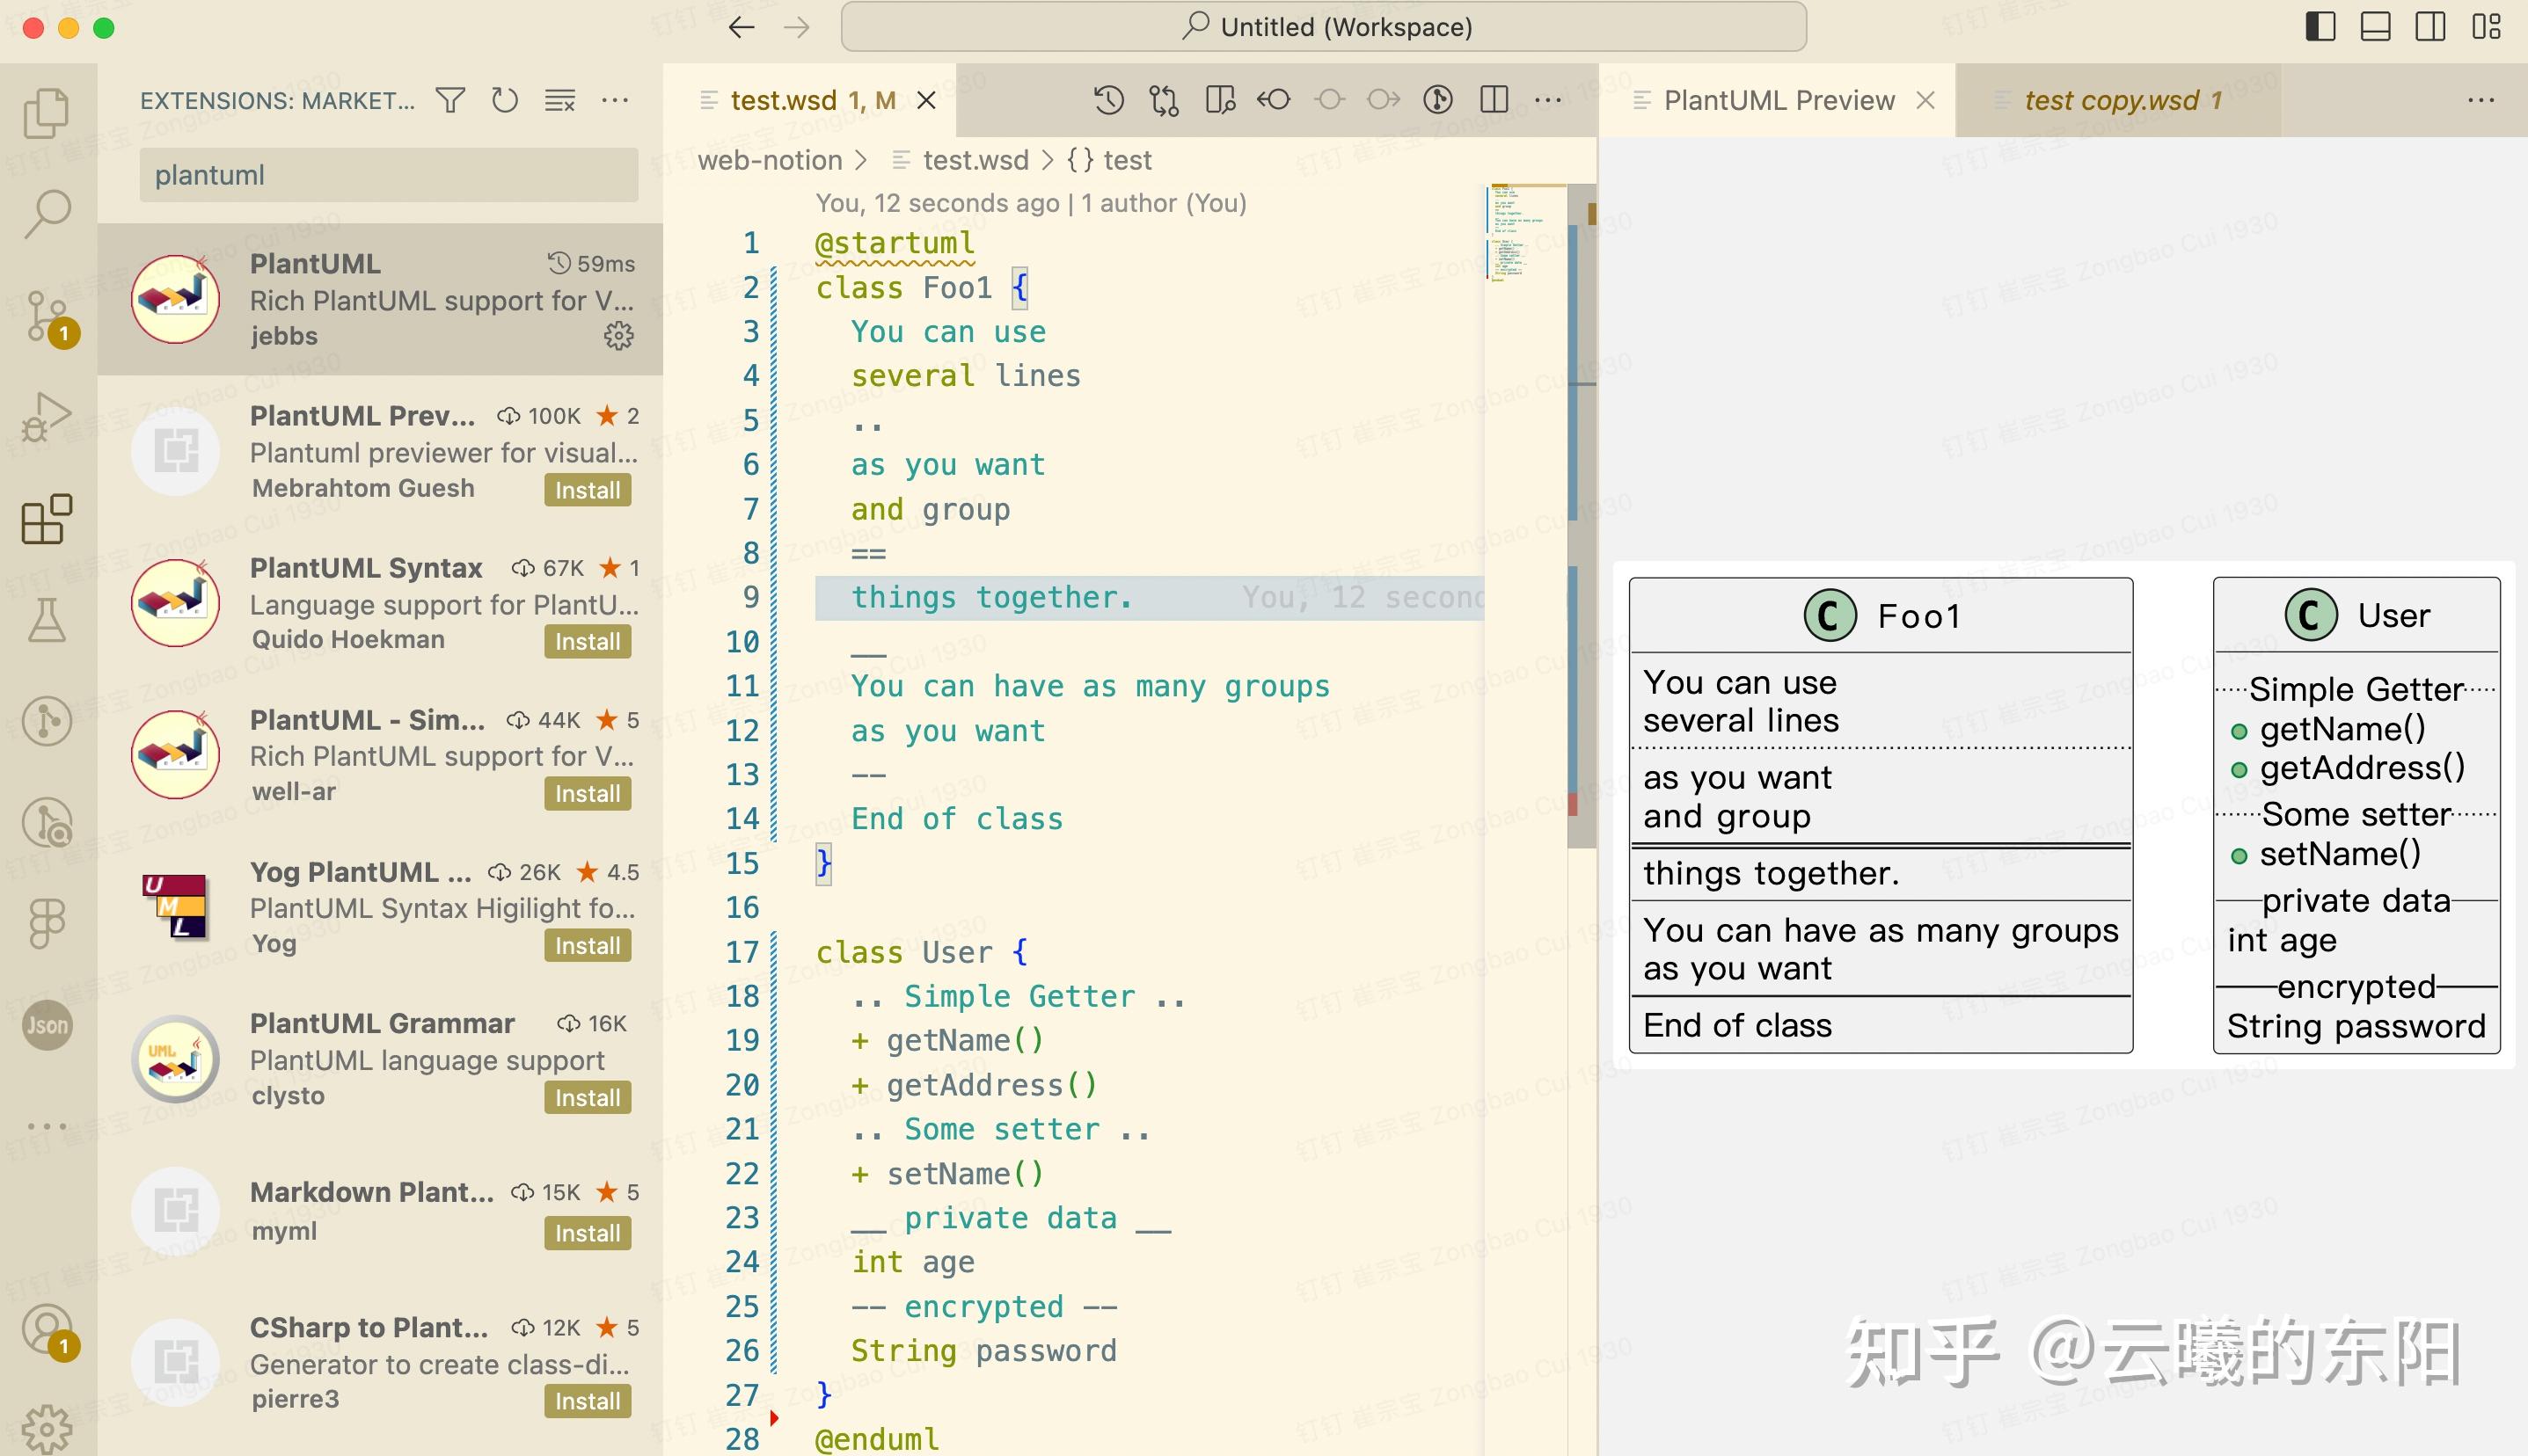Click the clear extensions search input icon
Screen dimensions: 2528x1456
point(559,99)
